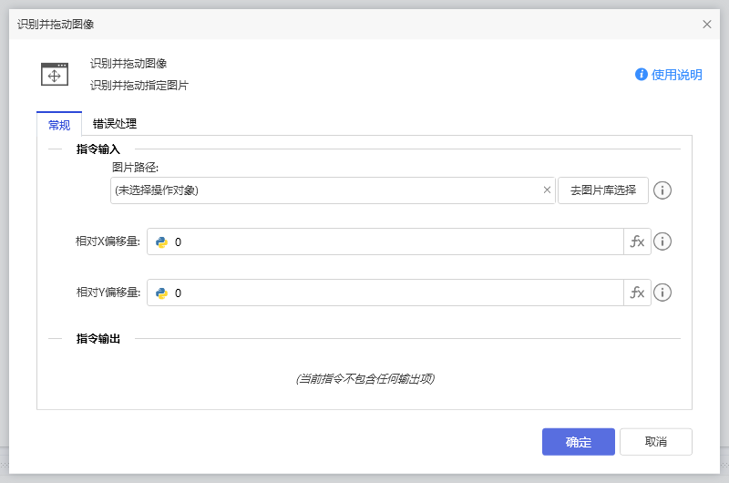Show info tooltip for 图片路径
The height and width of the screenshot is (483, 729).
(x=663, y=190)
